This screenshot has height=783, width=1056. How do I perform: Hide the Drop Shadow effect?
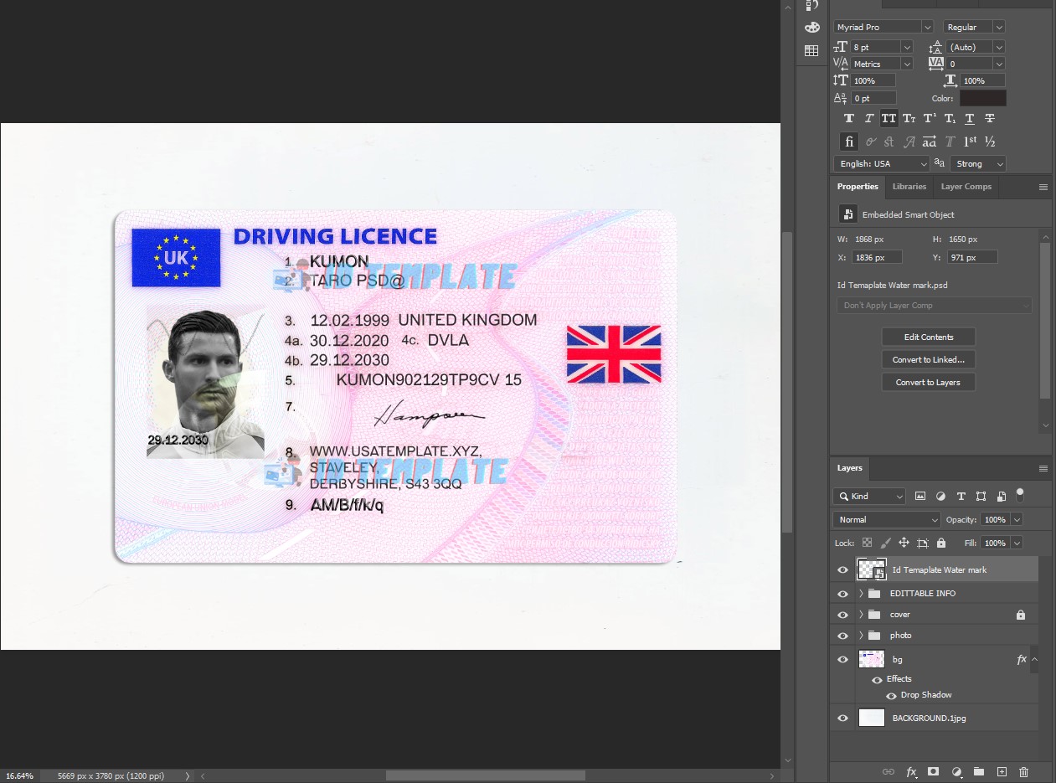point(891,695)
